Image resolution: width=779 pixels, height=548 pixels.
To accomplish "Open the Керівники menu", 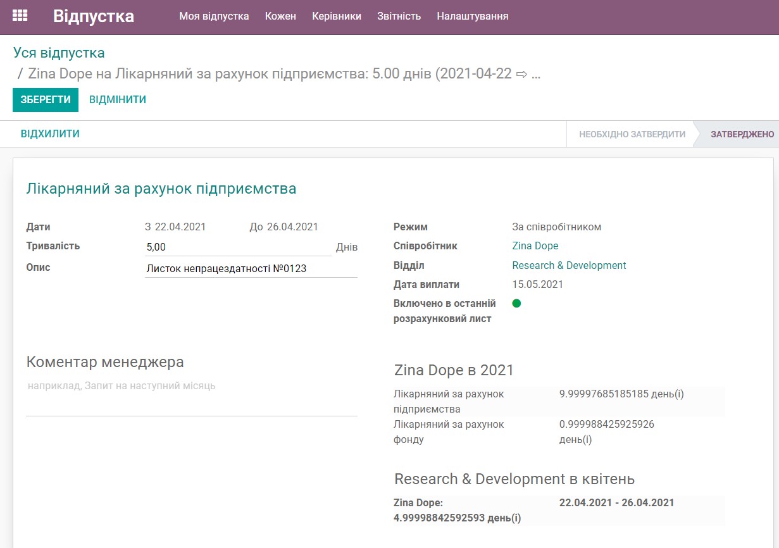I will click(x=335, y=16).
